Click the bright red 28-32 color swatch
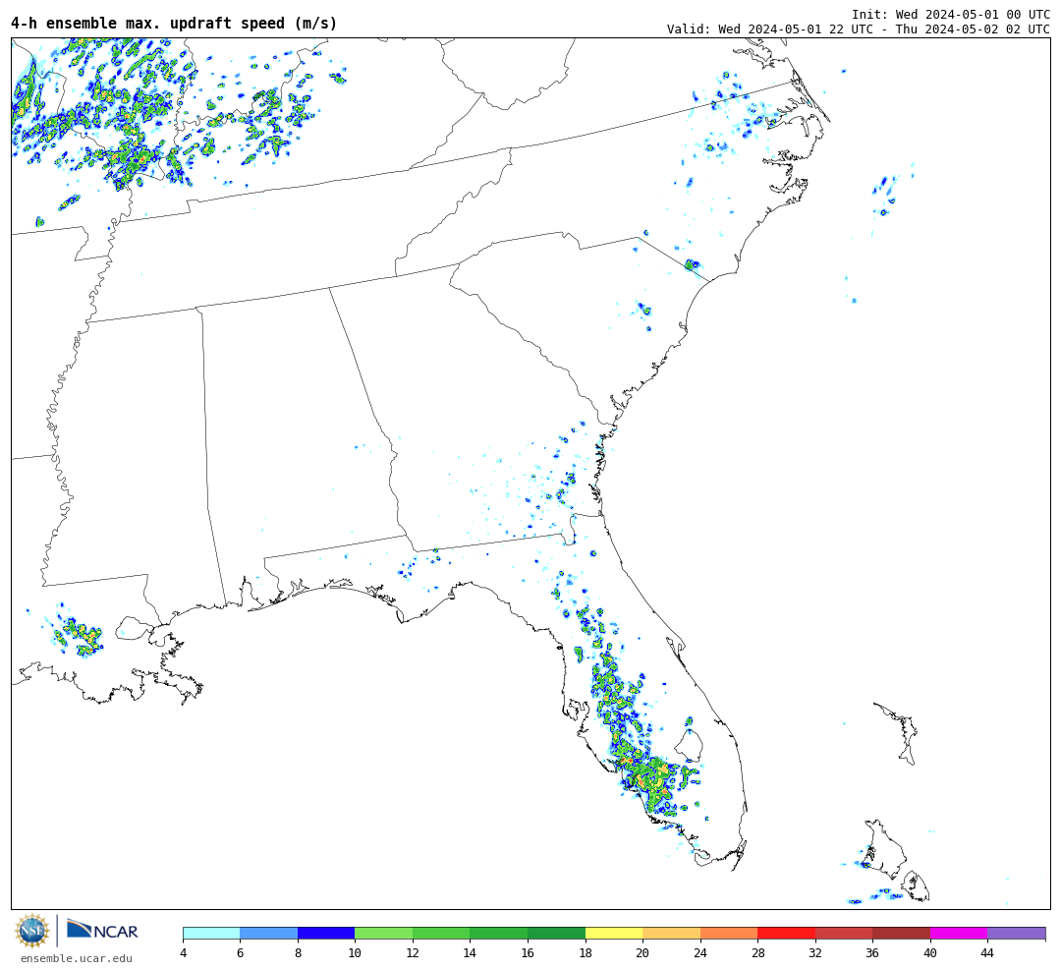This screenshot has width=1061, height=971. click(x=786, y=933)
